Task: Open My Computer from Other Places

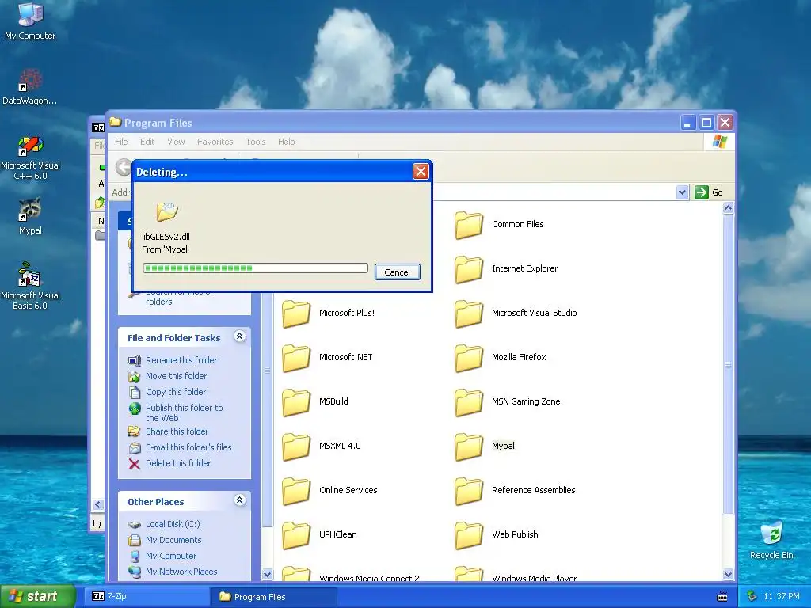Action: click(x=171, y=556)
